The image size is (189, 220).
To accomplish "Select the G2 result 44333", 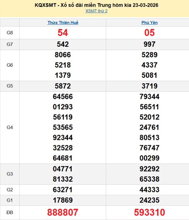I will click(149, 190).
